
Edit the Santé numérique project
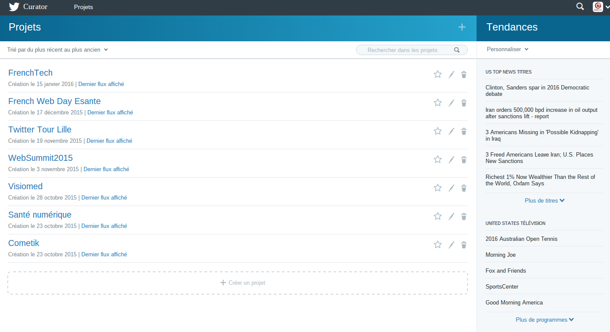451,216
